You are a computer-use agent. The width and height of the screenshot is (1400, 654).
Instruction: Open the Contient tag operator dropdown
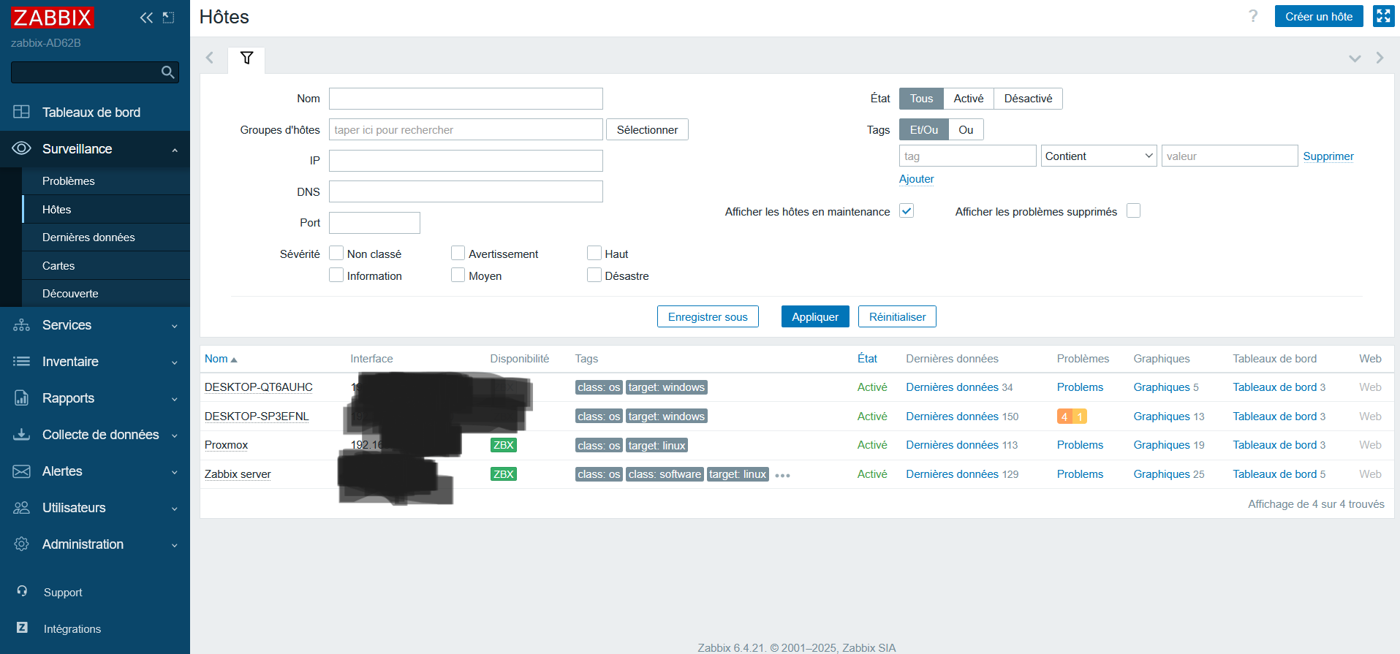point(1098,156)
